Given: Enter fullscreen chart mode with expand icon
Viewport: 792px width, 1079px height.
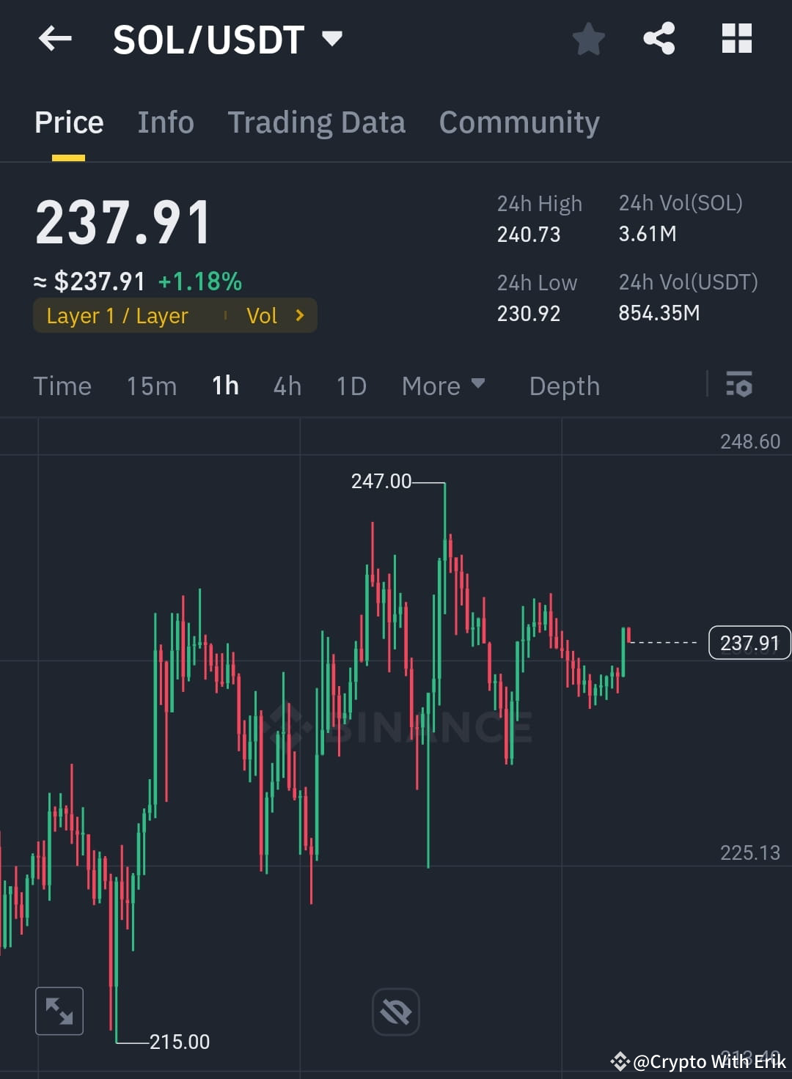Looking at the screenshot, I should [x=59, y=1010].
